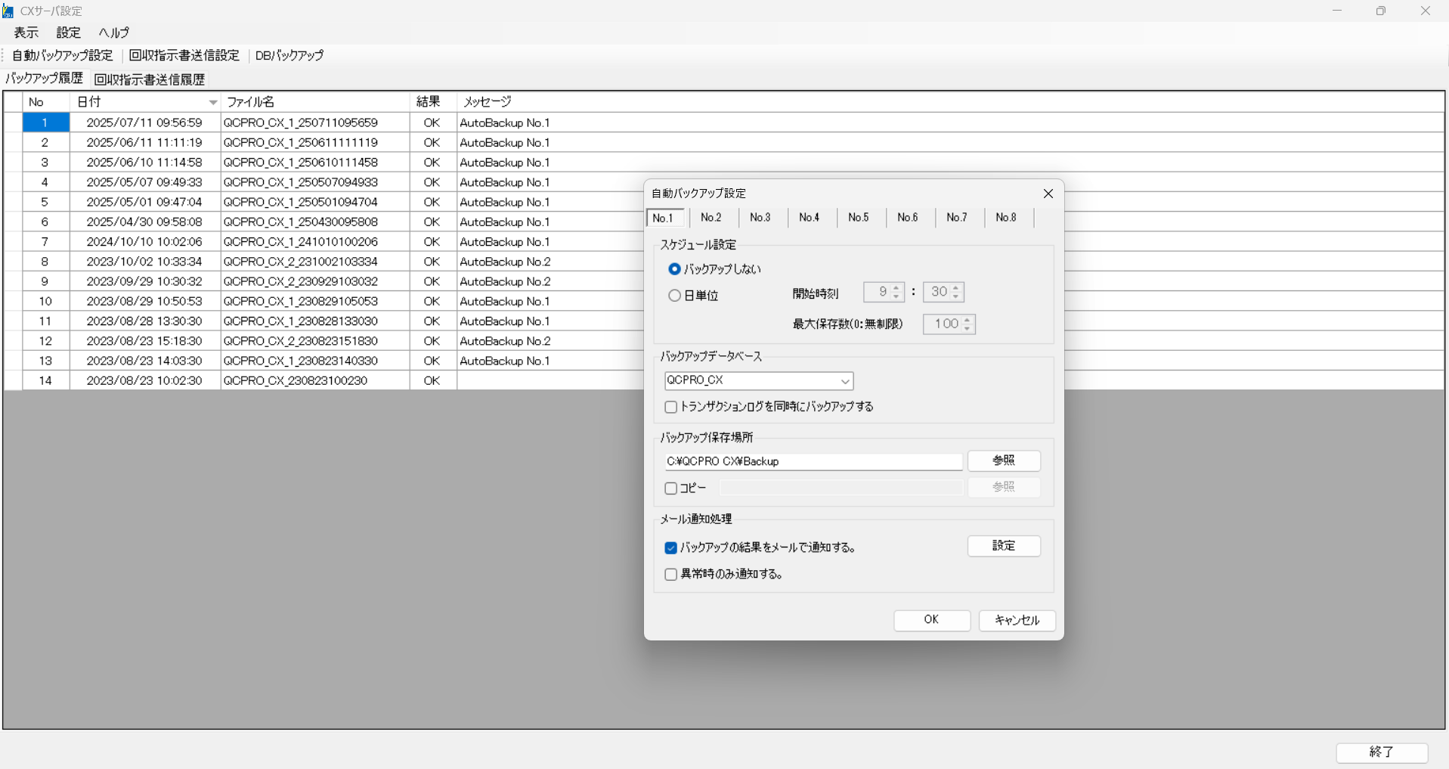Open the 表示 menu
Image resolution: width=1449 pixels, height=769 pixels.
coord(26,33)
